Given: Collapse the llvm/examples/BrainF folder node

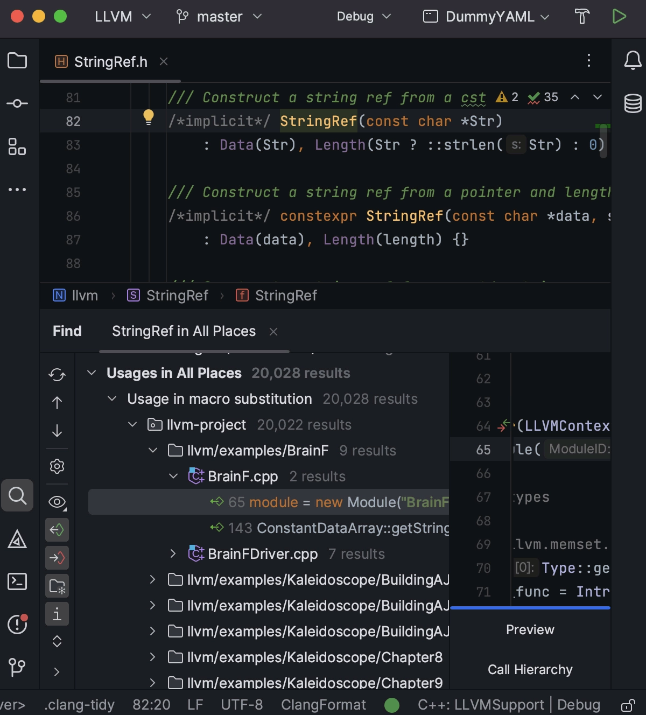Looking at the screenshot, I should [153, 451].
